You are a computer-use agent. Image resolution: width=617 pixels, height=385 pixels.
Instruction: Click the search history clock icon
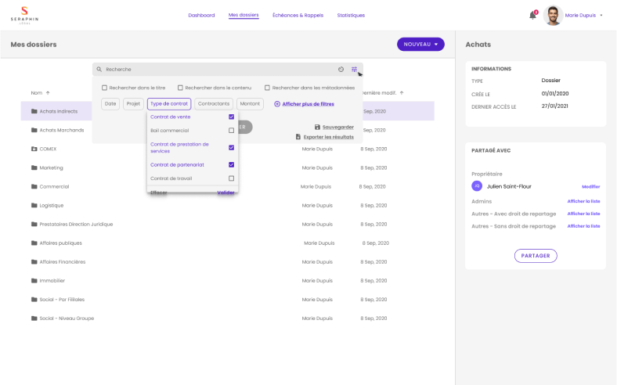pos(341,70)
